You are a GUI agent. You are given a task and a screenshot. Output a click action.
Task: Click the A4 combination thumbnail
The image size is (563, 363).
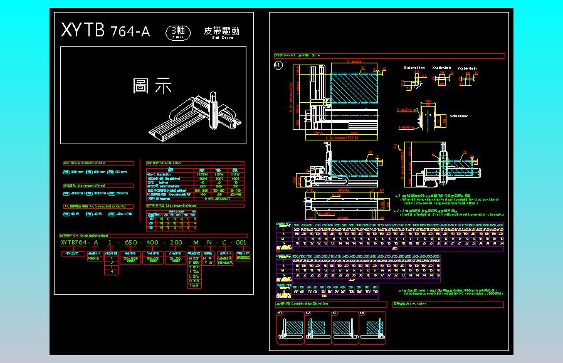(x=372, y=327)
